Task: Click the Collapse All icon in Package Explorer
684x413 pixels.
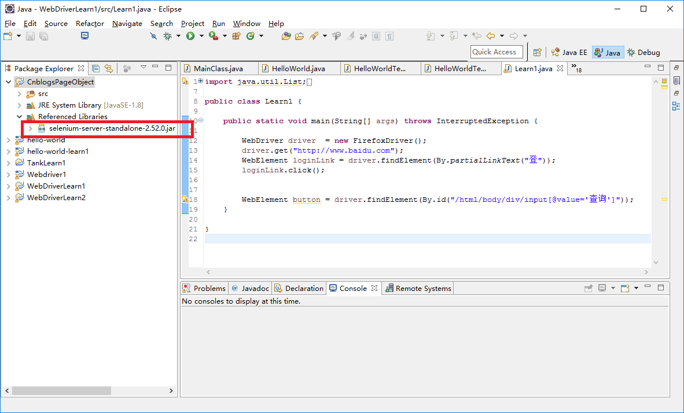Action: 96,68
